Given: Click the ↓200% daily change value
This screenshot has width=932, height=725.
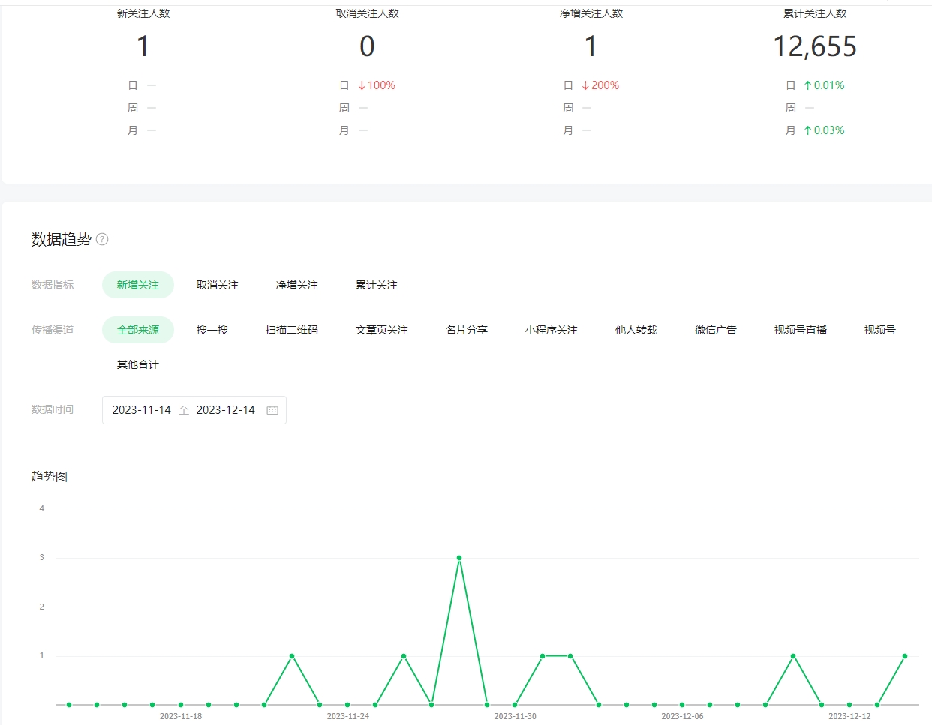Looking at the screenshot, I should [x=600, y=85].
